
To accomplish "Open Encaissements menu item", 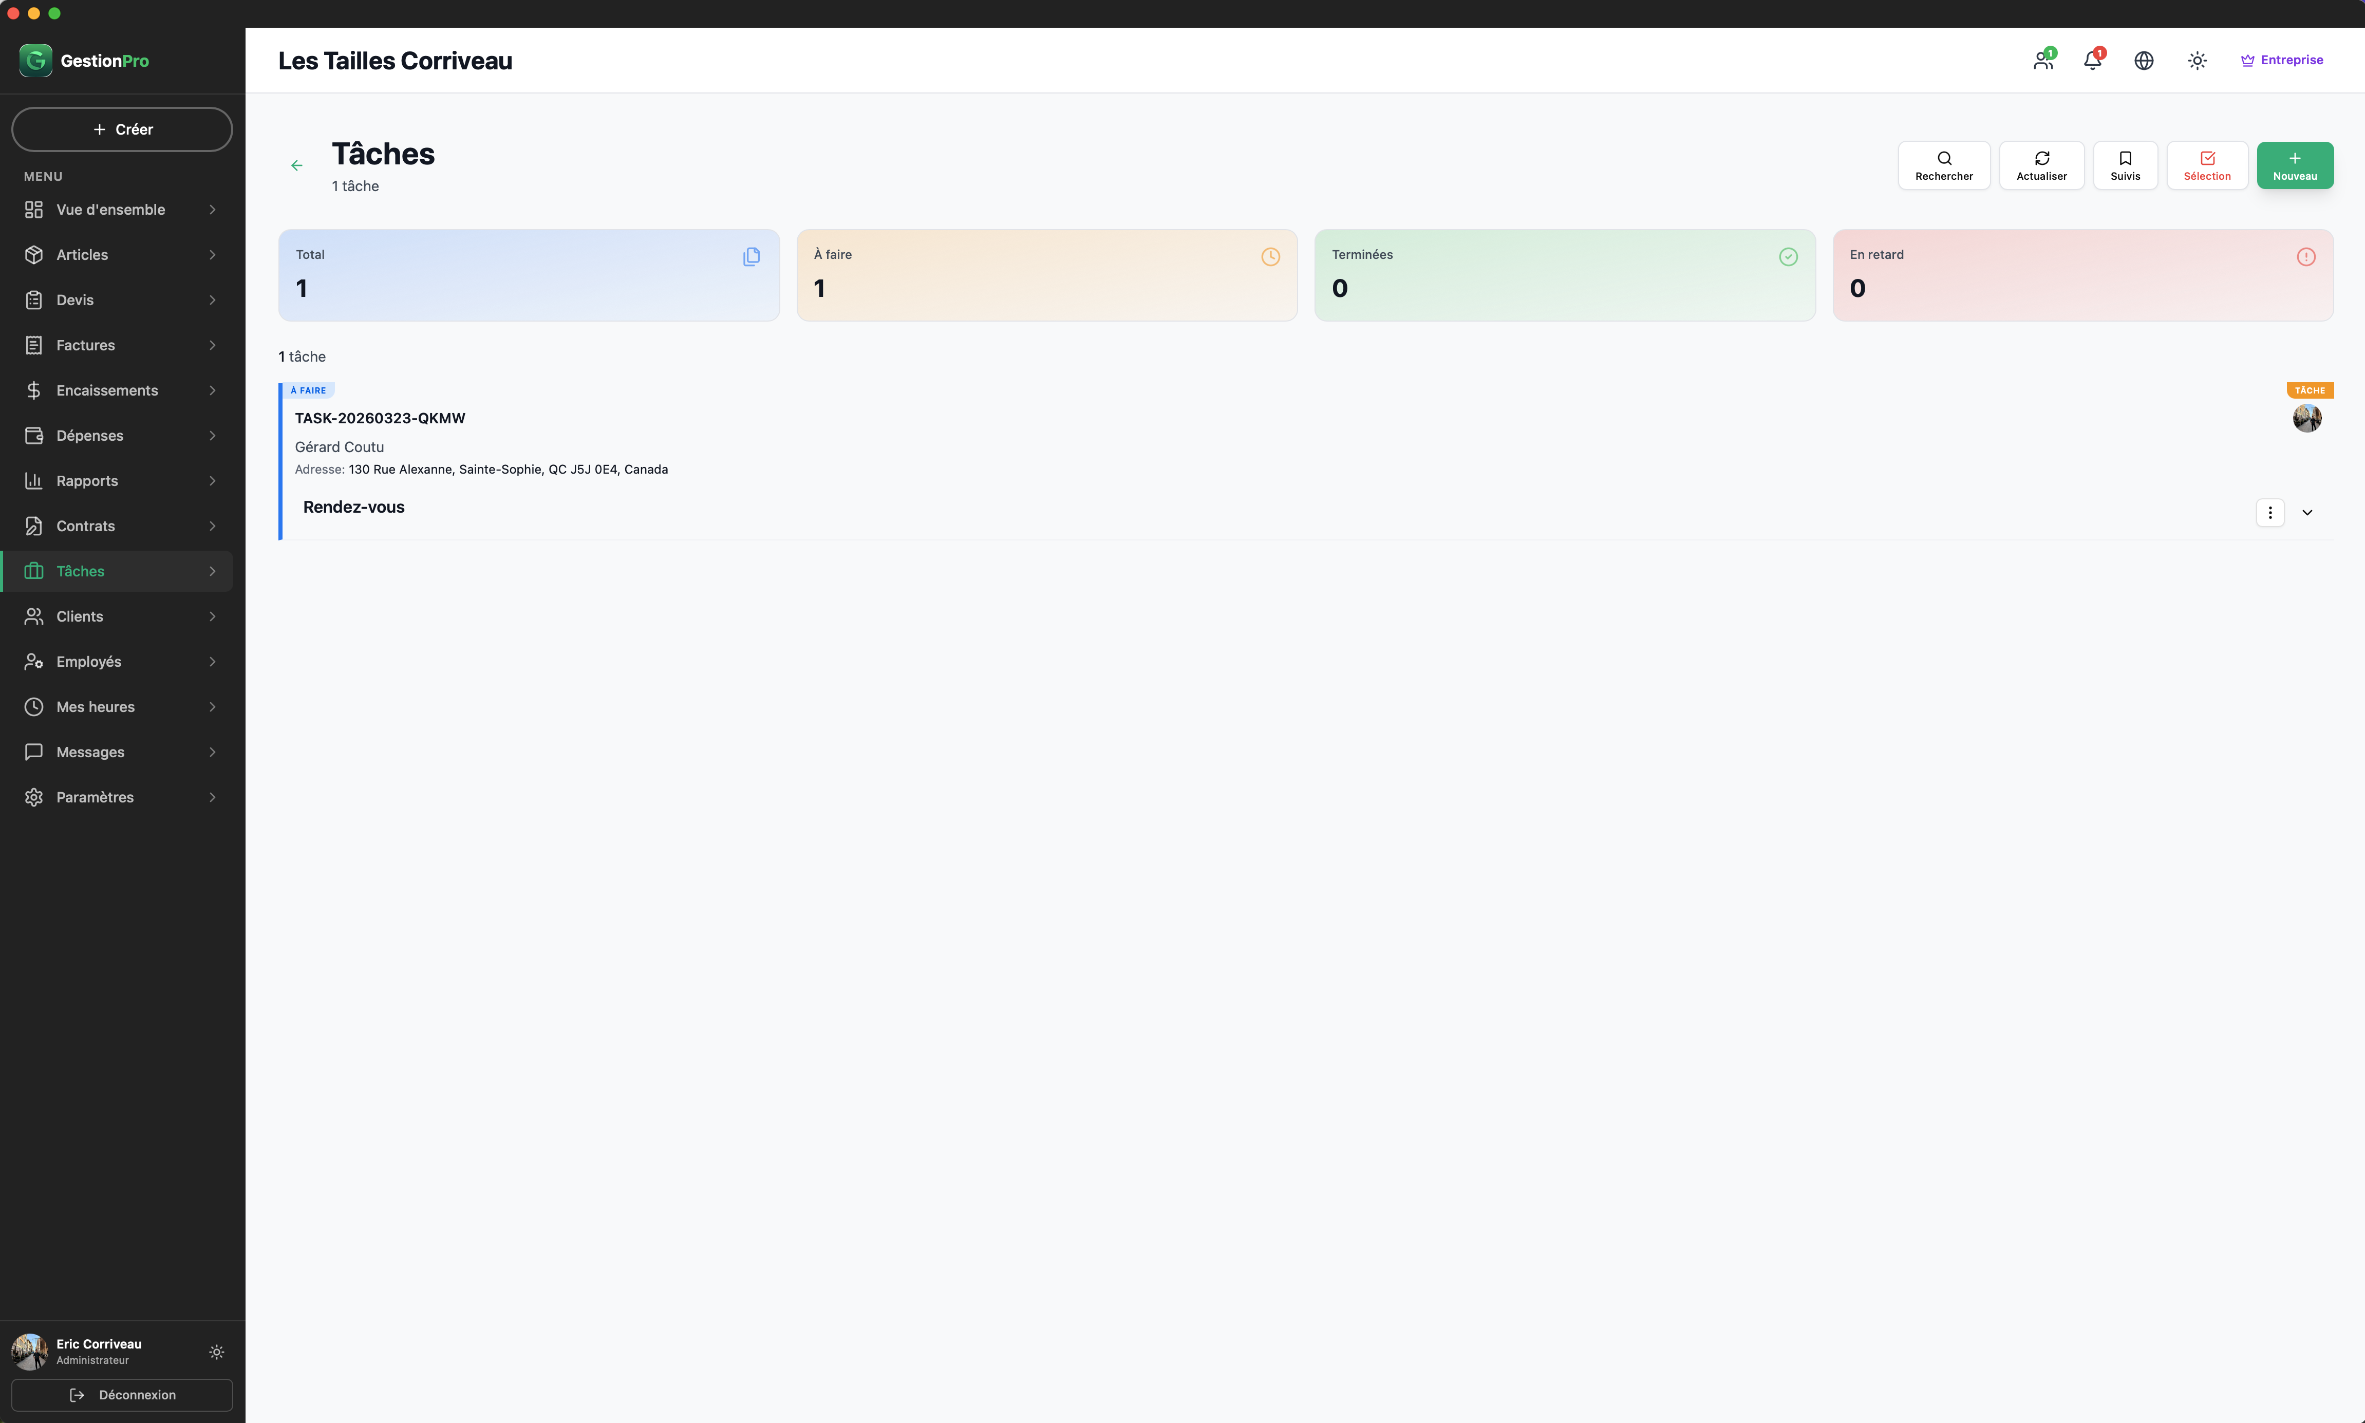I will point(122,390).
